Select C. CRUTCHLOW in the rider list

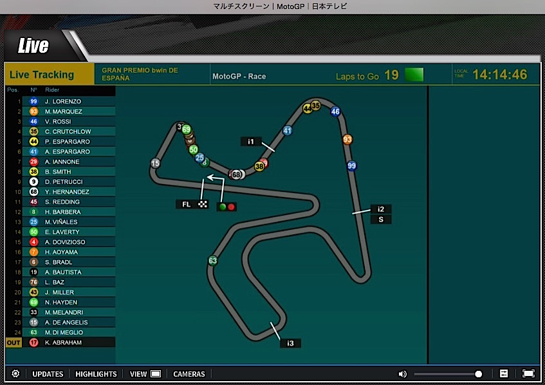click(68, 131)
